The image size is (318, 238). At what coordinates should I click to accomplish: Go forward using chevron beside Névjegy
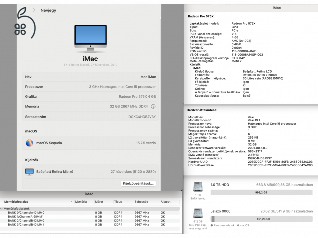pyautogui.click(x=34, y=10)
